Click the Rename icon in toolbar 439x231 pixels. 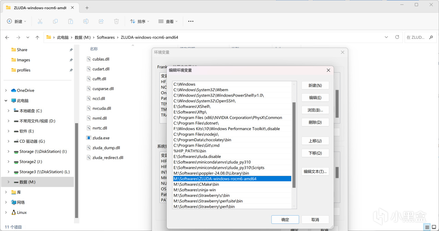[x=86, y=21]
